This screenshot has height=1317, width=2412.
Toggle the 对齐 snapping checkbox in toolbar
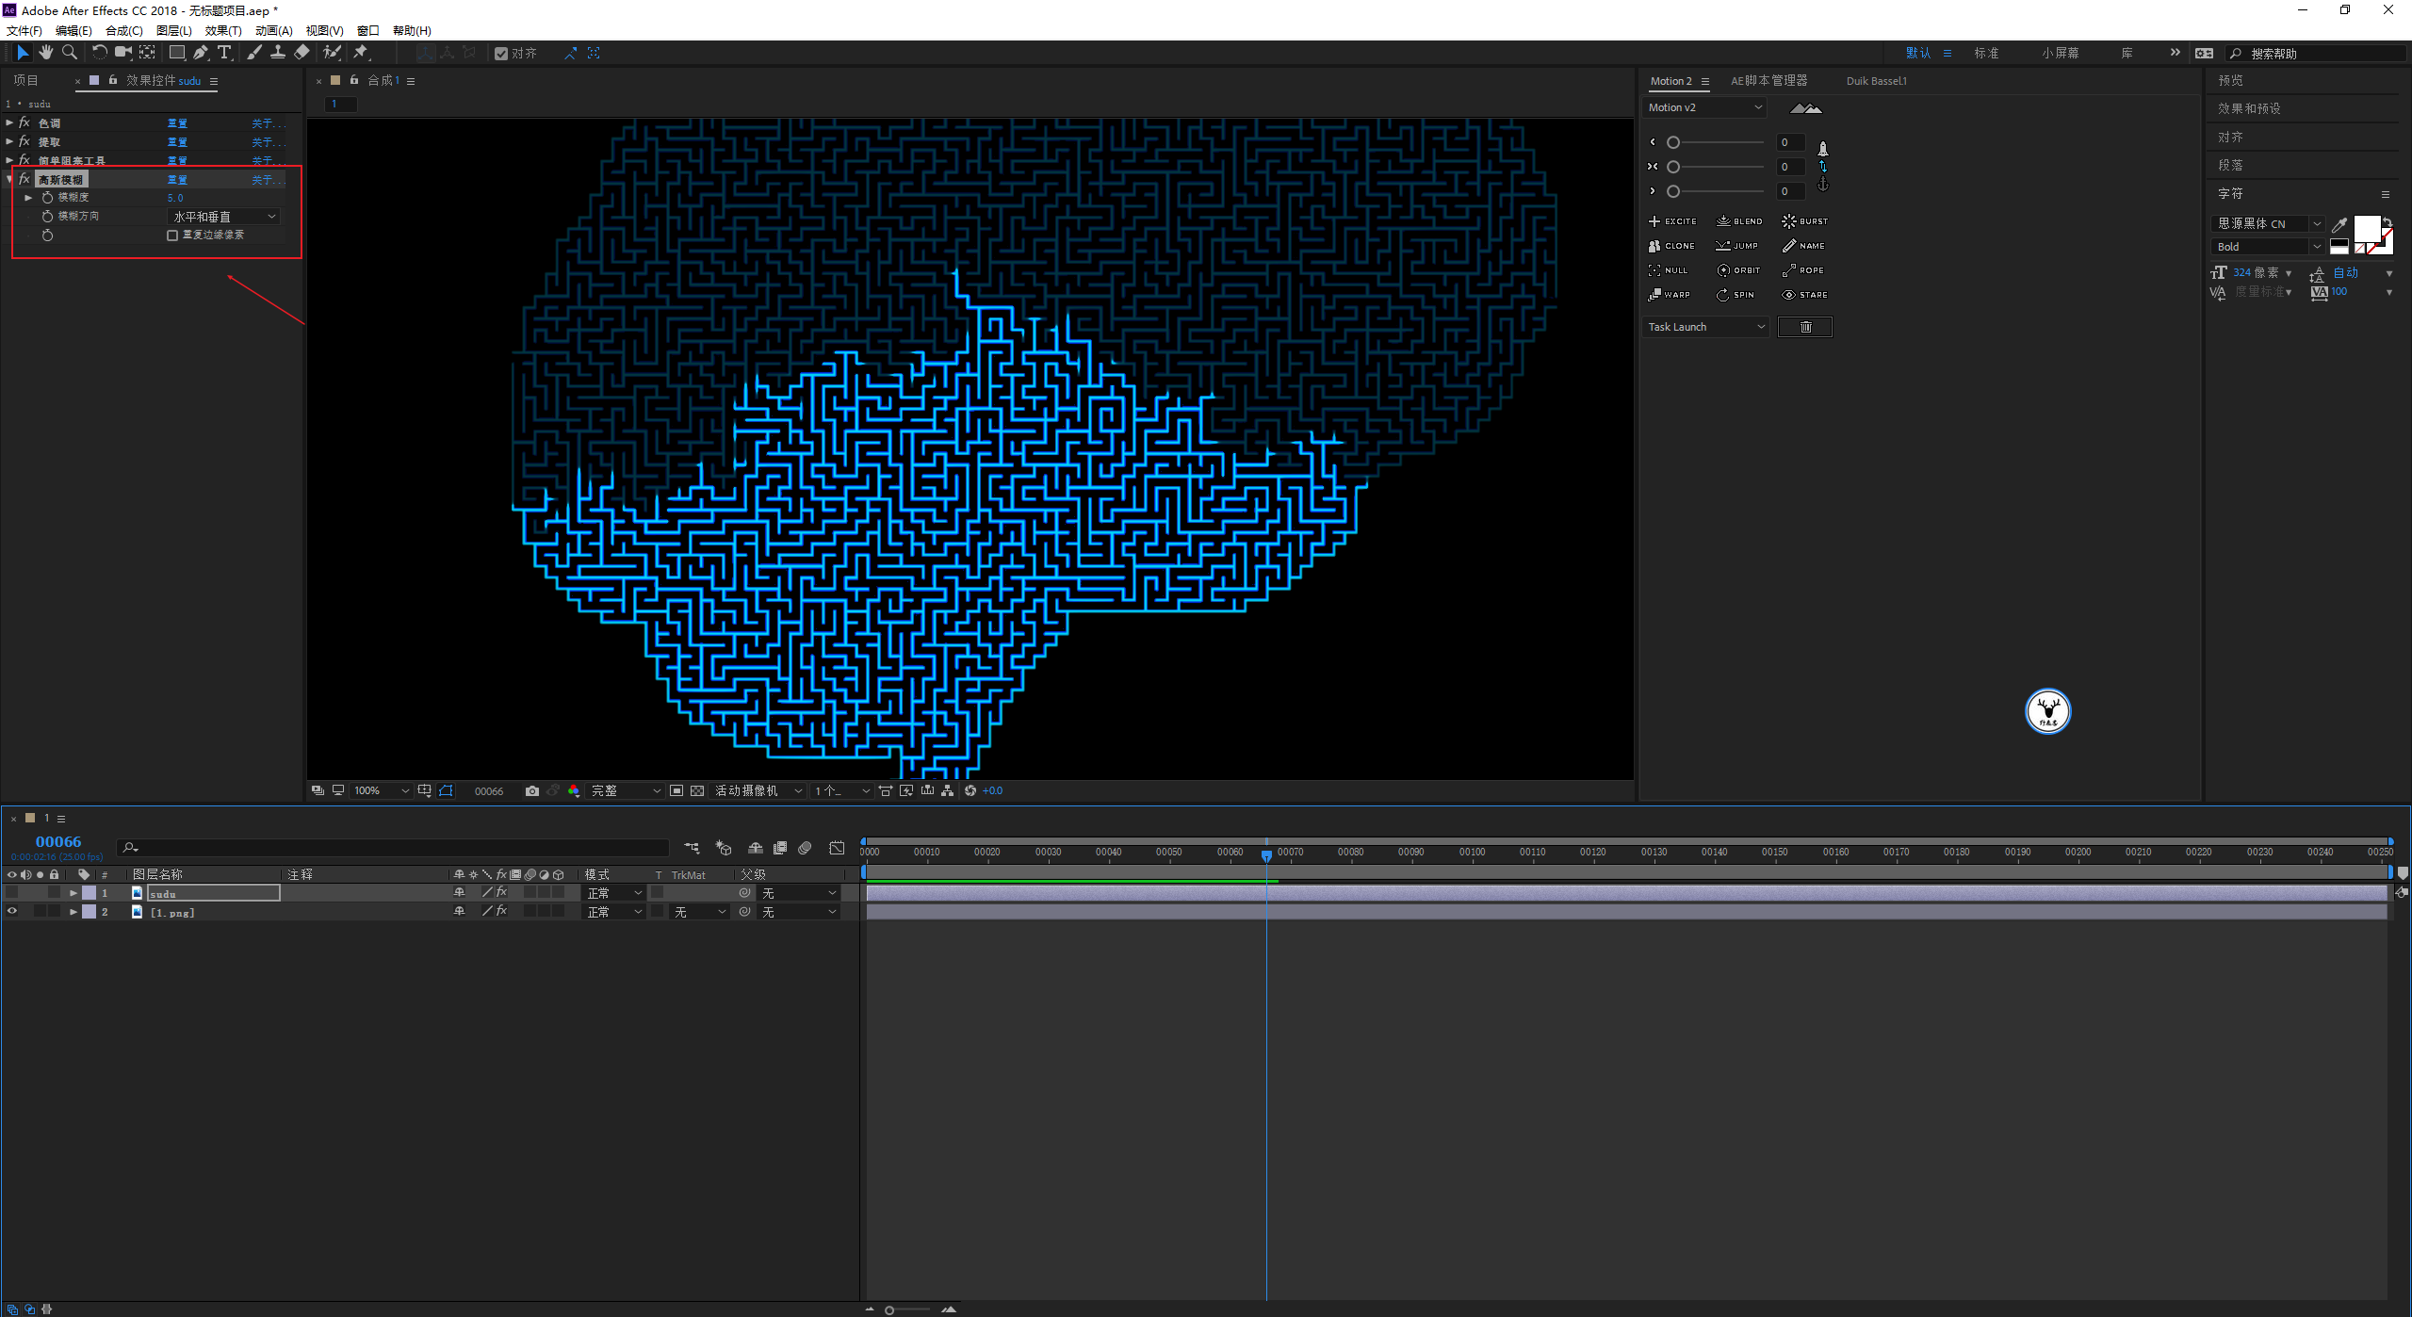click(501, 54)
